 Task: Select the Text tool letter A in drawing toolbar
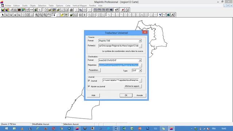tap(142, 15)
